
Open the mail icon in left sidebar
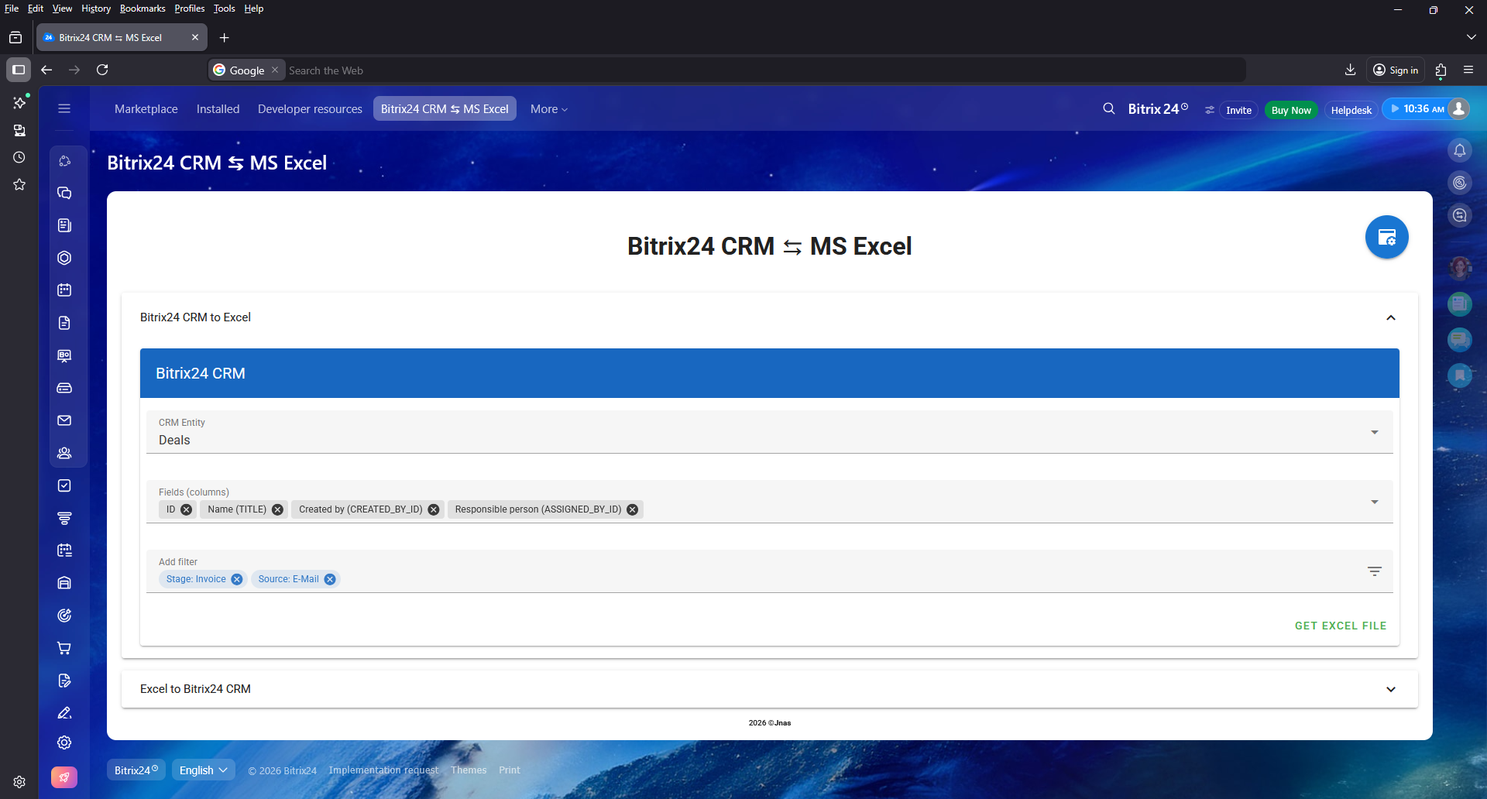[x=64, y=420]
